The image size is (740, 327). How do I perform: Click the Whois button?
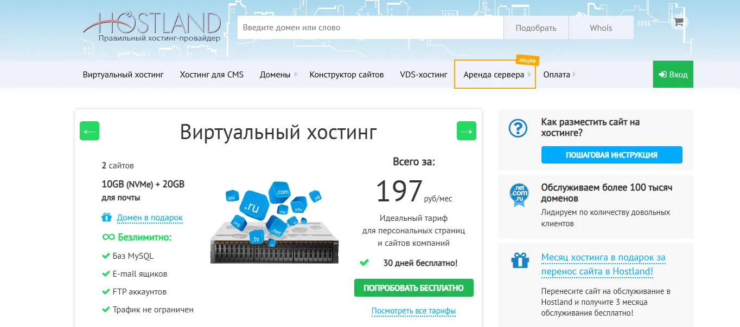601,28
